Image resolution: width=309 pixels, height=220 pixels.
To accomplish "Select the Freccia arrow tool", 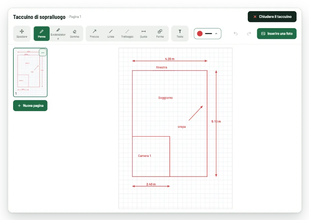I will click(x=95, y=34).
